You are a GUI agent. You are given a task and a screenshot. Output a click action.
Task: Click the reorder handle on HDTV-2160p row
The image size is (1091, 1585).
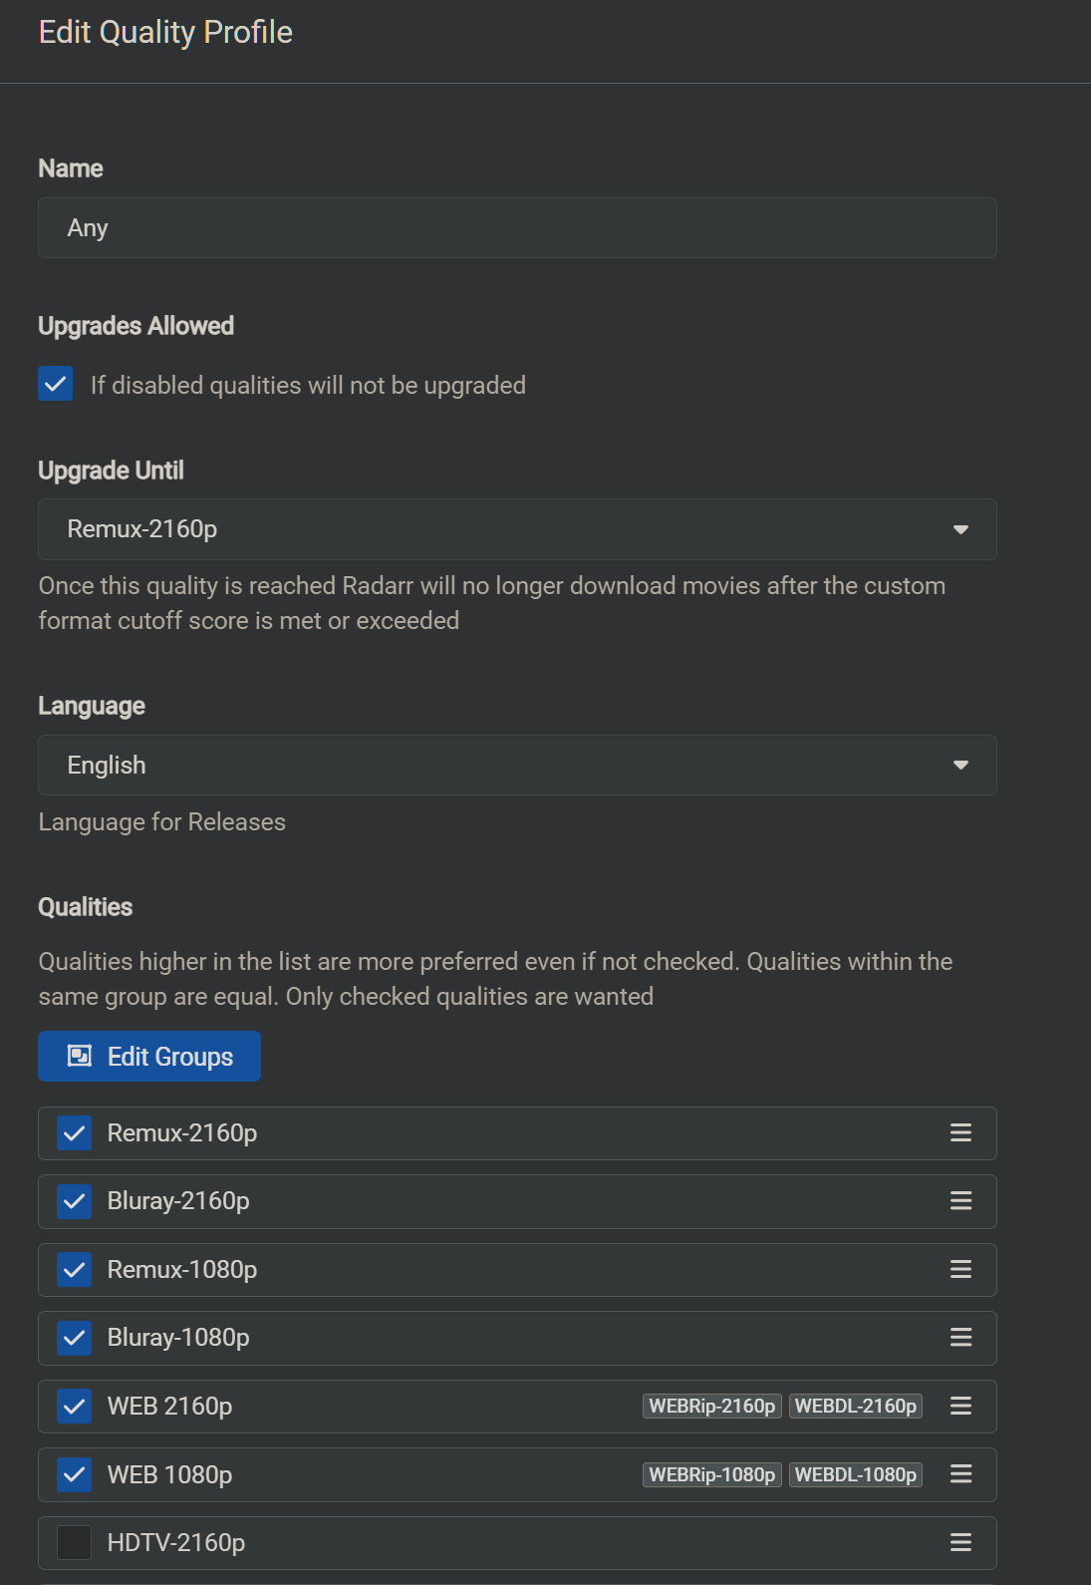click(x=960, y=1542)
